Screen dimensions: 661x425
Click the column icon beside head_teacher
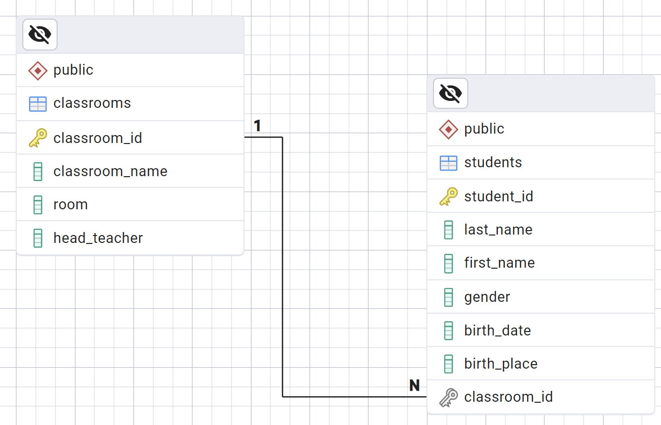tap(38, 238)
